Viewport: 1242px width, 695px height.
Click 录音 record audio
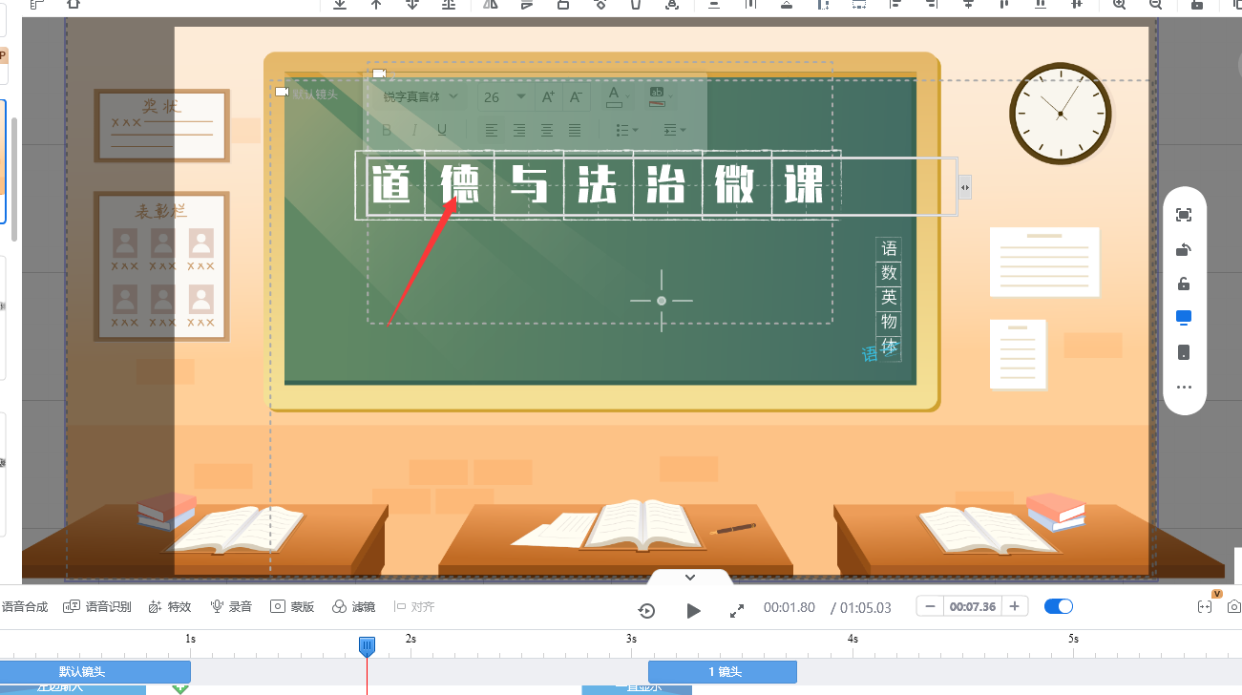point(232,606)
